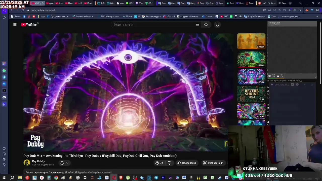Click the #psychedelicmusic hashtag link
Screen dimensions: 322x181
[102, 172]
